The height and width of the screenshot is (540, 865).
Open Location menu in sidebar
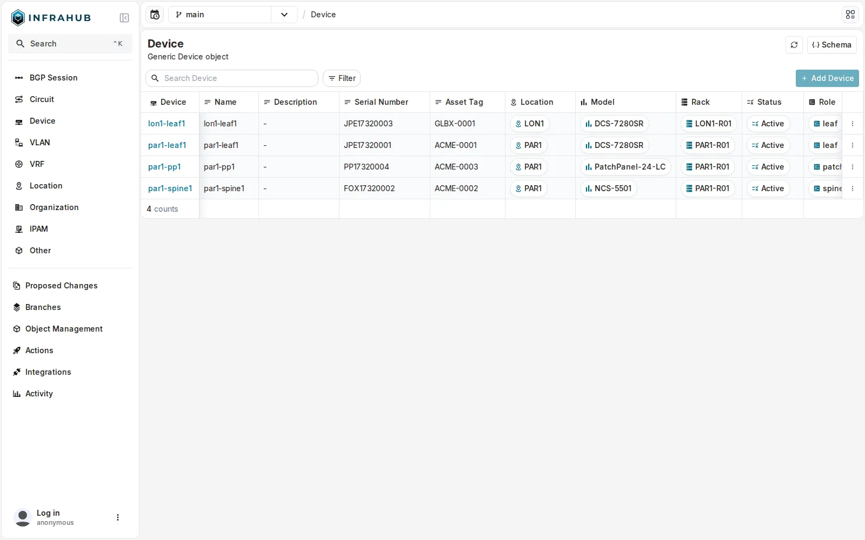coord(70,186)
